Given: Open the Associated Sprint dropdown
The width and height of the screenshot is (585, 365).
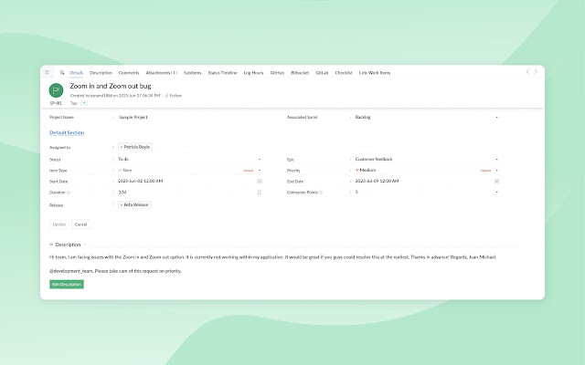Looking at the screenshot, I should [496, 118].
